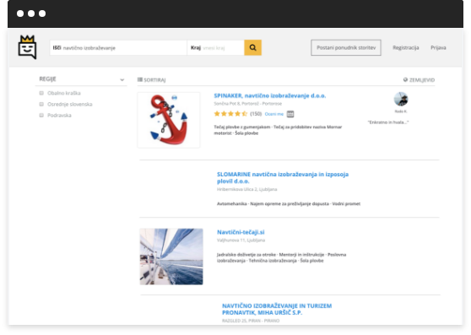The image size is (471, 335).
Task: Open the Prijava menu item
Action: click(438, 47)
